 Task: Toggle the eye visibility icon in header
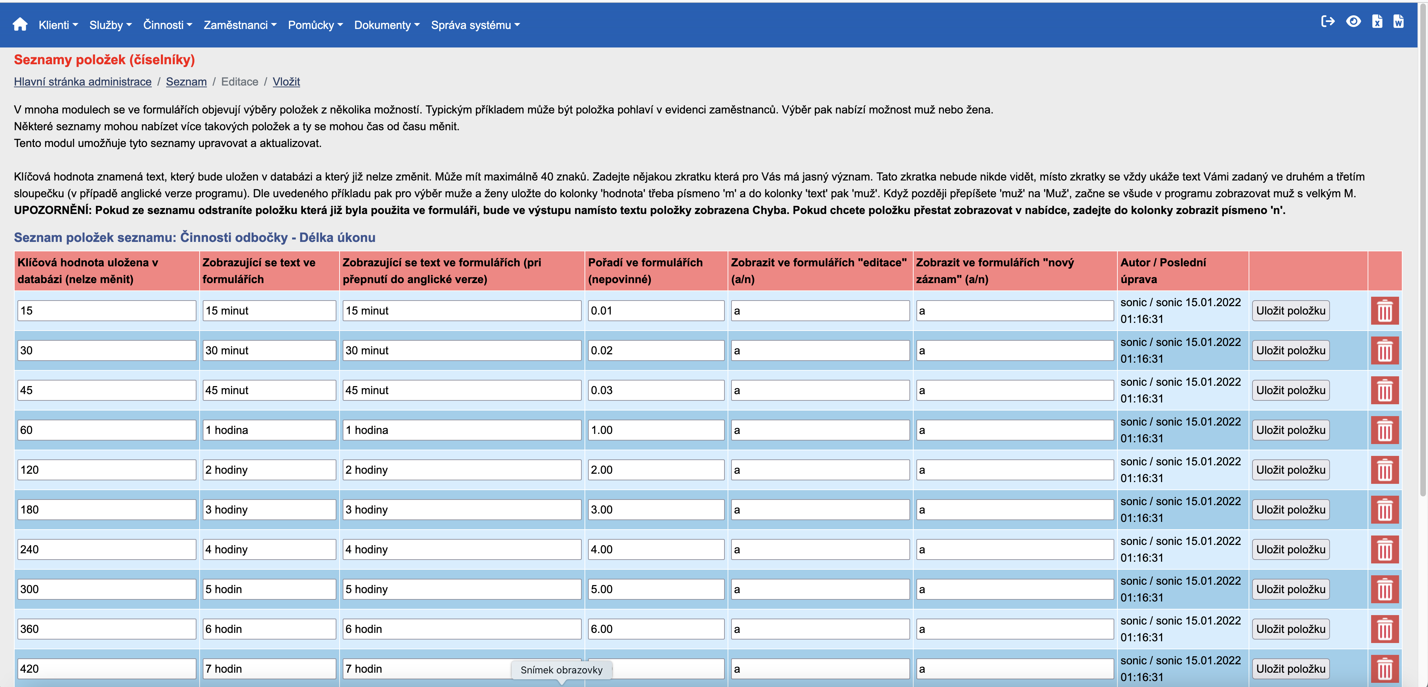tap(1353, 22)
